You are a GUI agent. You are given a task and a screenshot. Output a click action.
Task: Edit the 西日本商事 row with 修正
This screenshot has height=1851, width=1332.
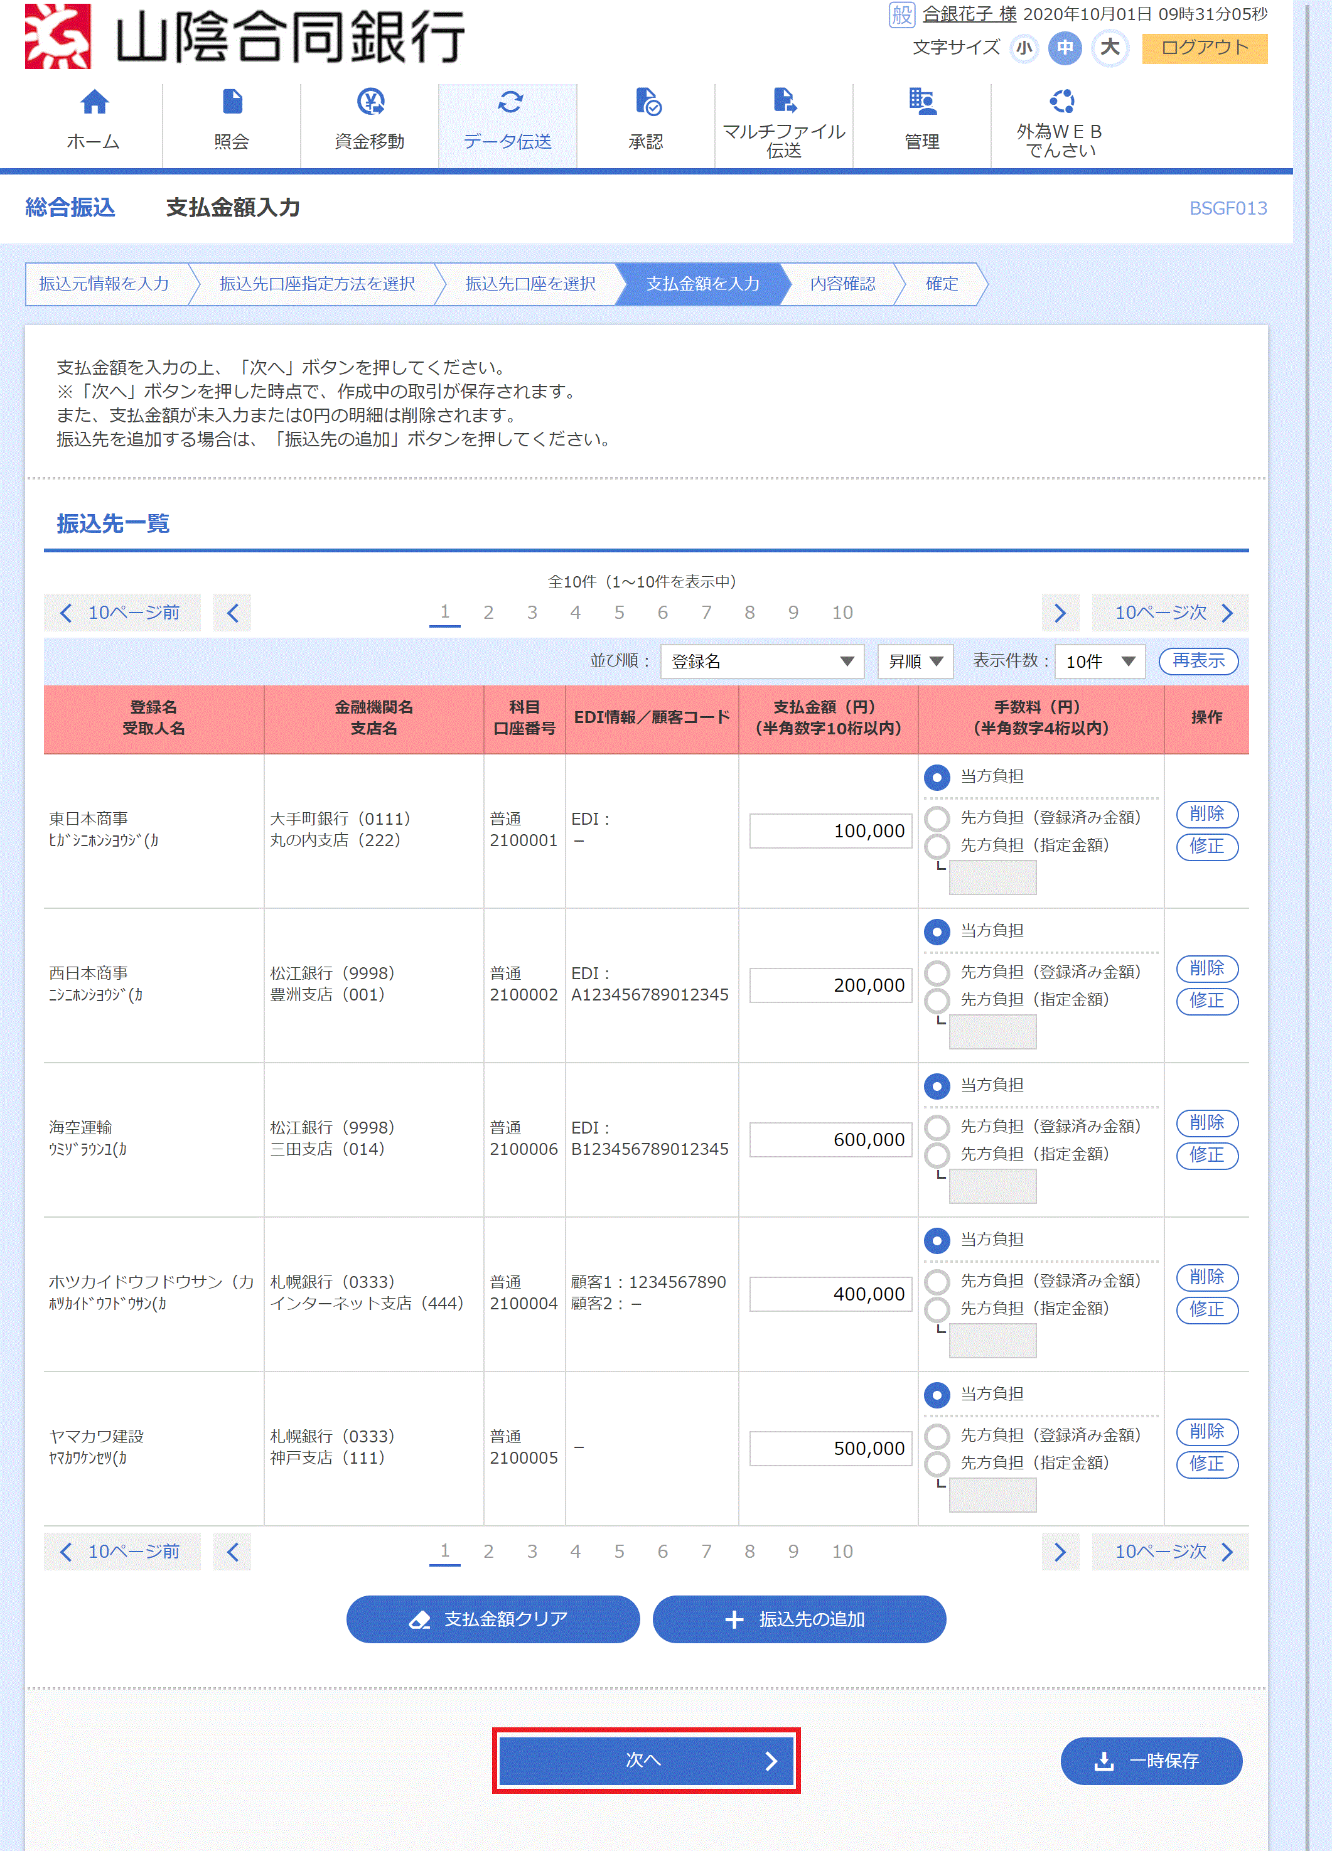pos(1206,1001)
